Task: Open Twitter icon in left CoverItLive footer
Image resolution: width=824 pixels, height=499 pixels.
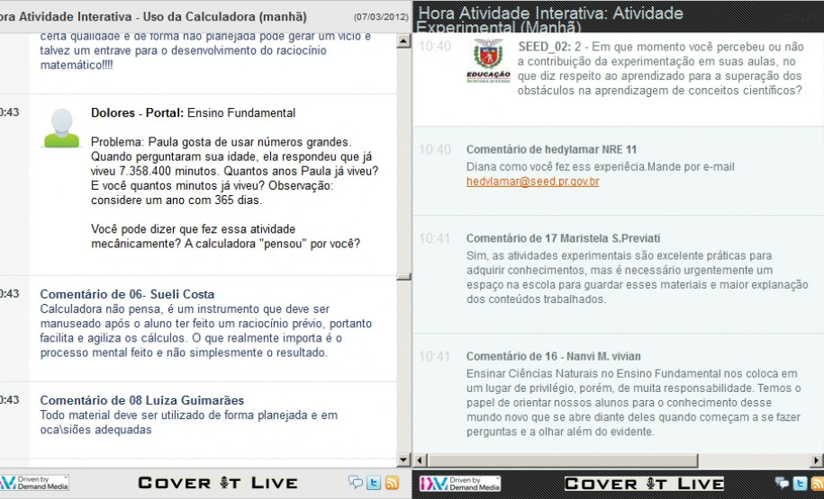Action: (x=374, y=483)
